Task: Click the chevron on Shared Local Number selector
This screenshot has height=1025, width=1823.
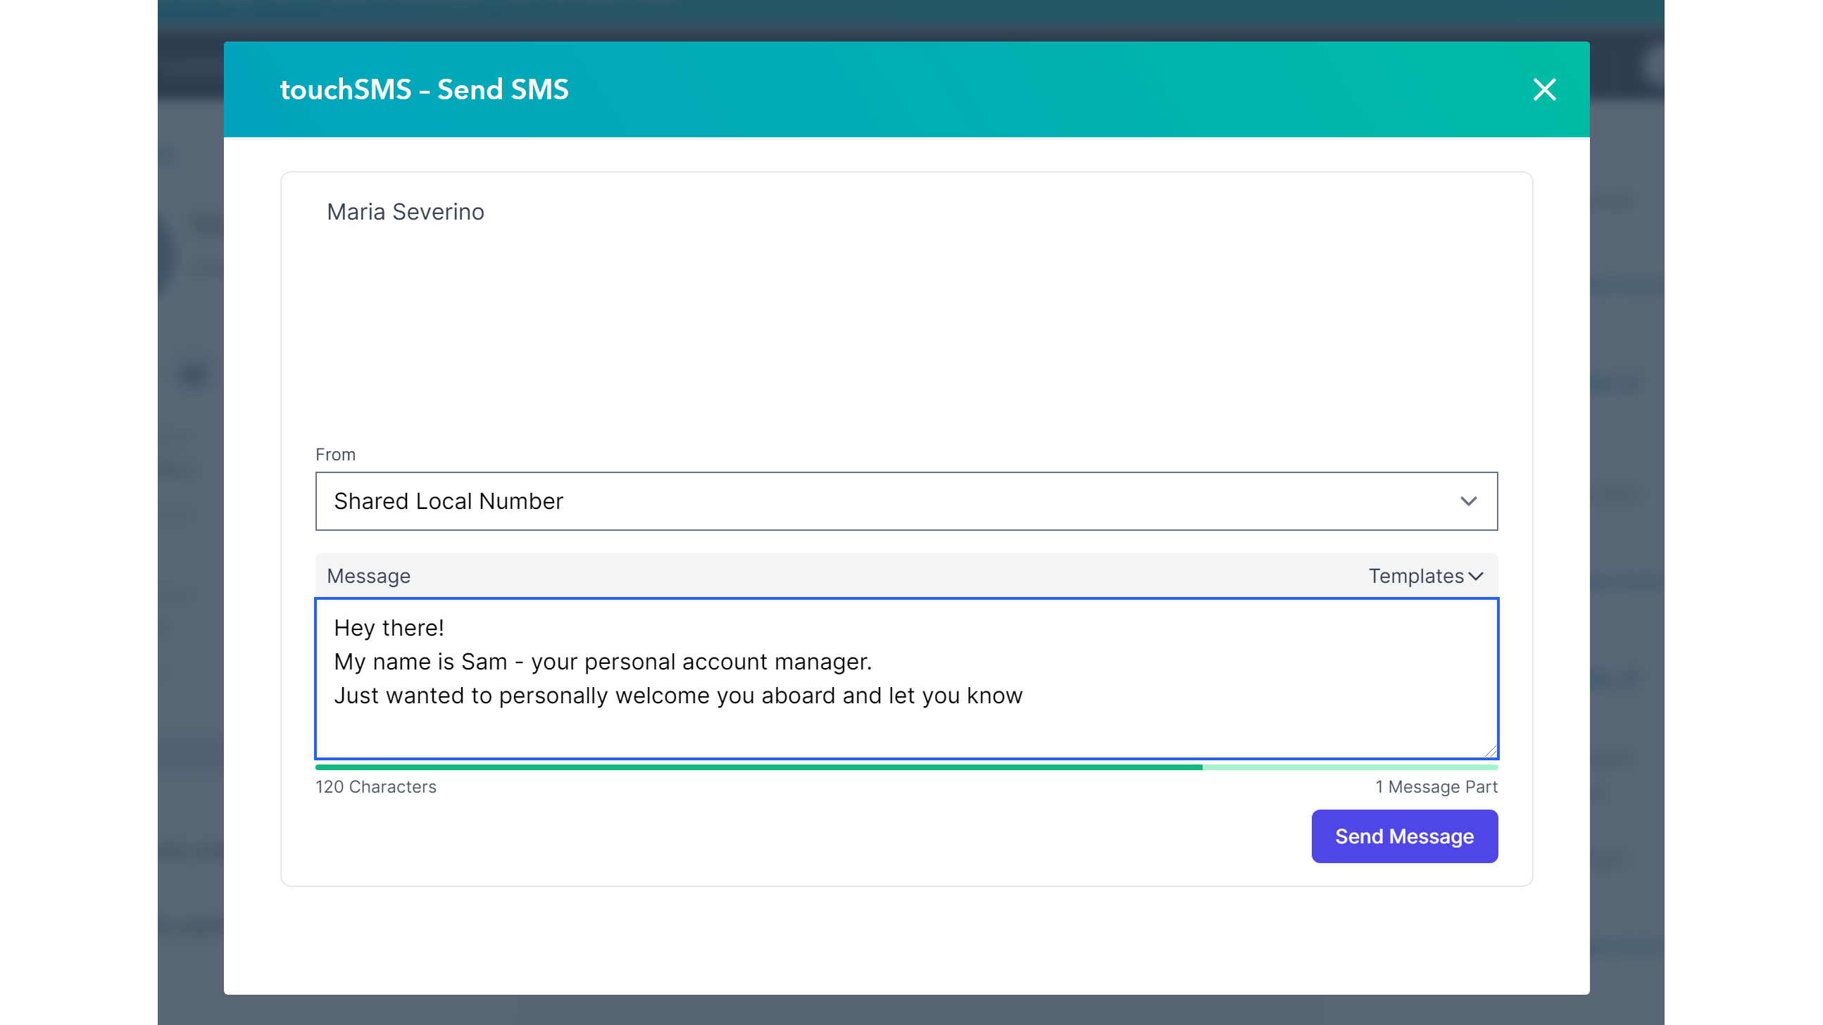Action: point(1469,501)
